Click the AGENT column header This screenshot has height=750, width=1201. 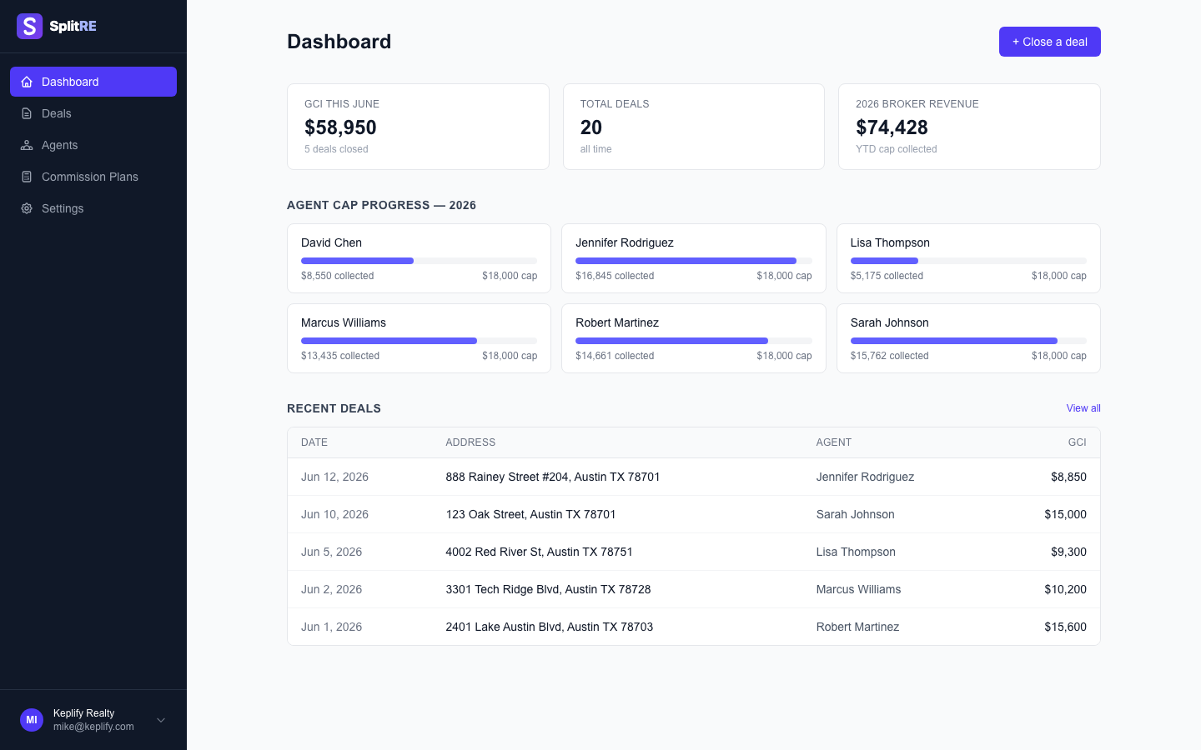tap(834, 442)
